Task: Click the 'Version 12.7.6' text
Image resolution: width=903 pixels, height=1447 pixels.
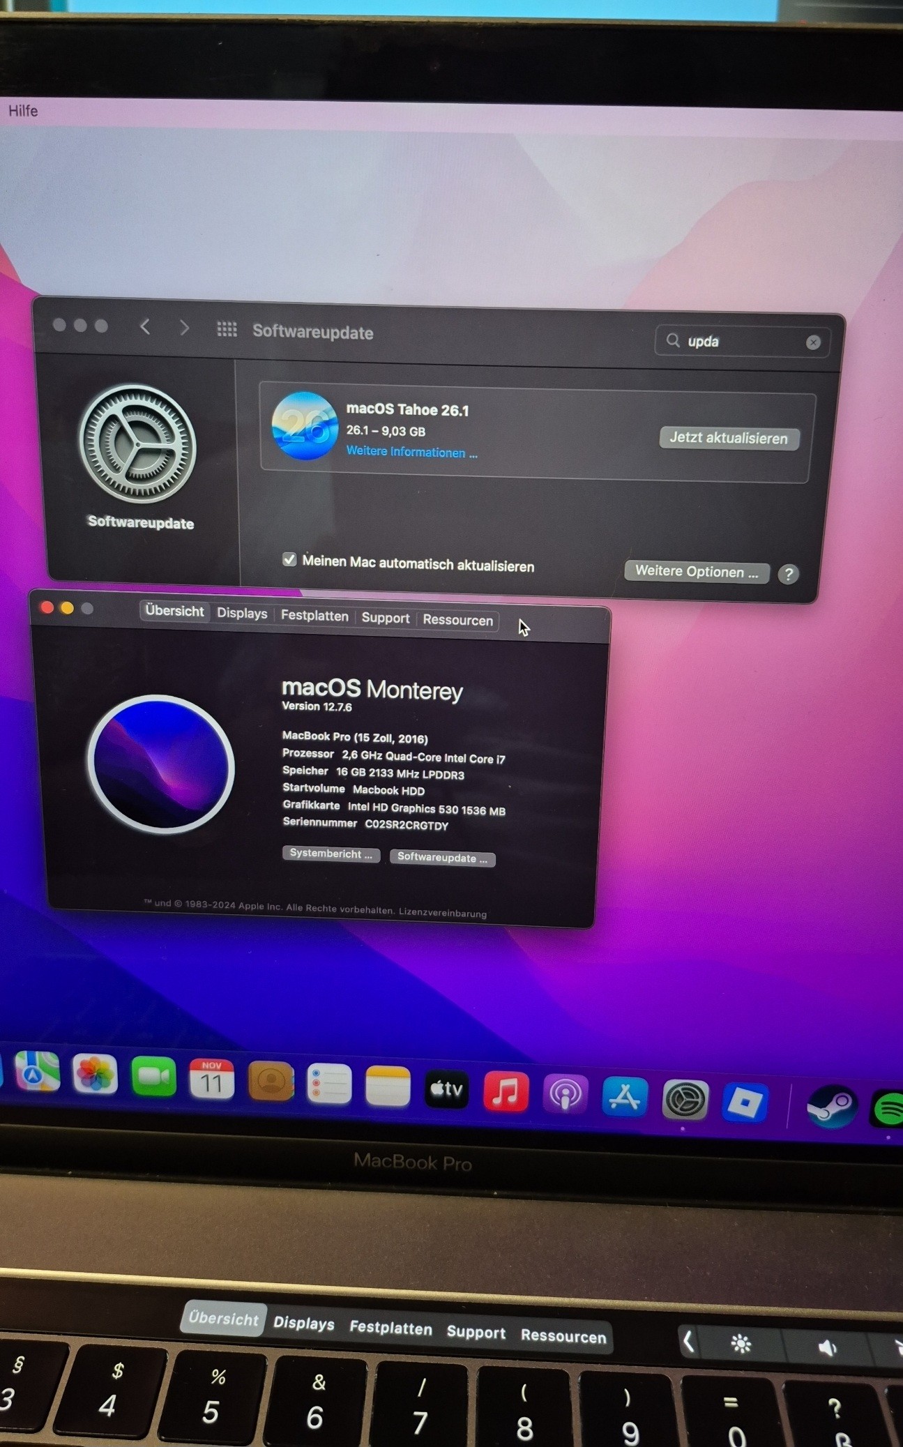Action: [317, 706]
